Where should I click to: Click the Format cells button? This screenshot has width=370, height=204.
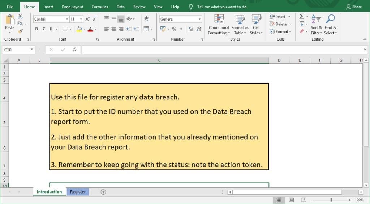[280, 31]
